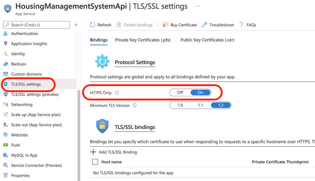The width and height of the screenshot is (315, 181).
Task: Click the FAQs question mark icon
Action: click(x=241, y=25)
